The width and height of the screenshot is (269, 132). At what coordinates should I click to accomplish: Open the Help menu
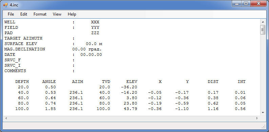(72, 14)
